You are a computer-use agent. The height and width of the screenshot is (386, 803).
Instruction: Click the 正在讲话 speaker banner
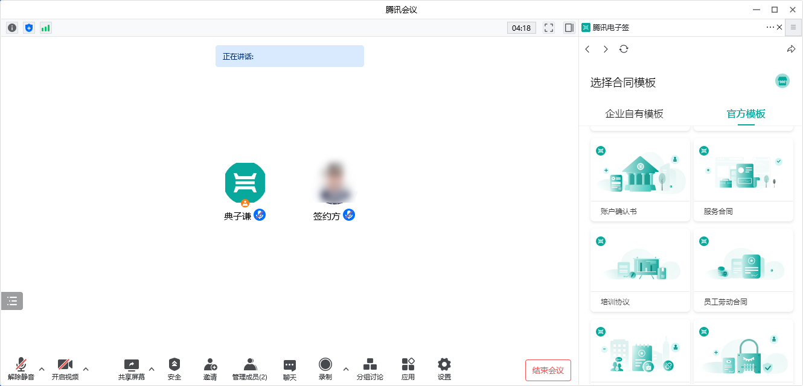(x=290, y=56)
